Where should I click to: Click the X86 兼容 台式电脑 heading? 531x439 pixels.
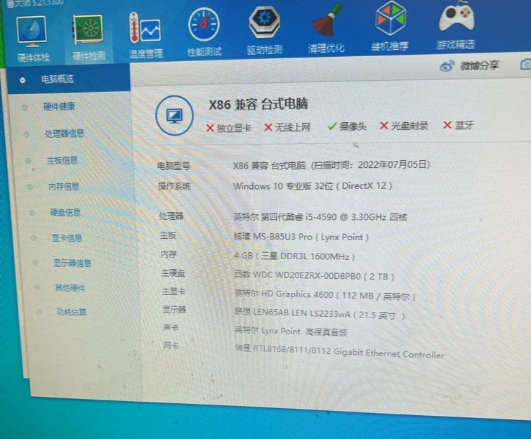point(258,104)
